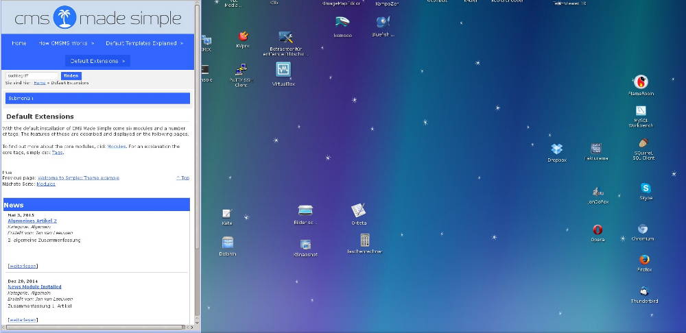Open the How CMSMS Works menu
The height and width of the screenshot is (333, 686).
tap(67, 43)
